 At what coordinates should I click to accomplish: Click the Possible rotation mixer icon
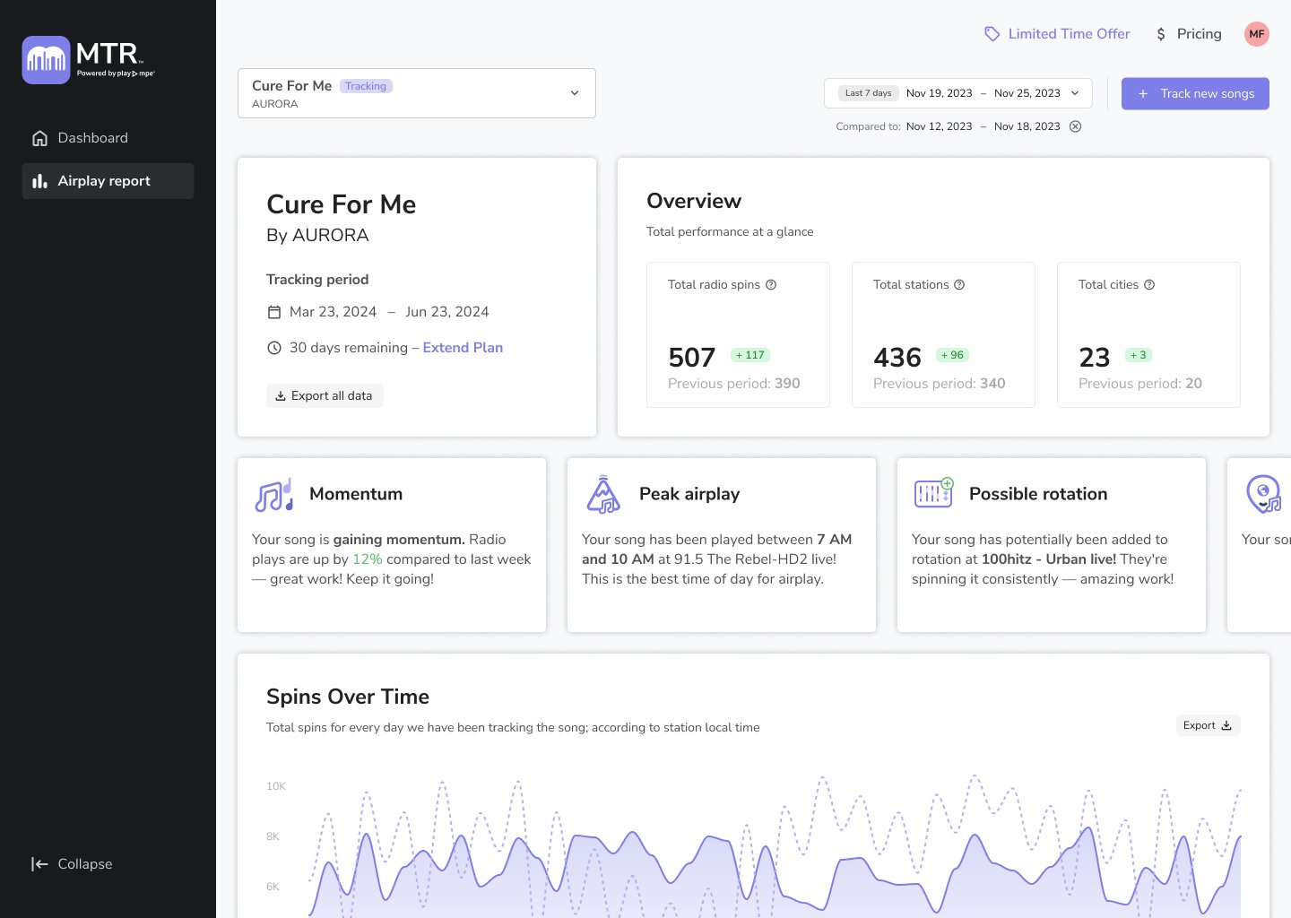[933, 493]
